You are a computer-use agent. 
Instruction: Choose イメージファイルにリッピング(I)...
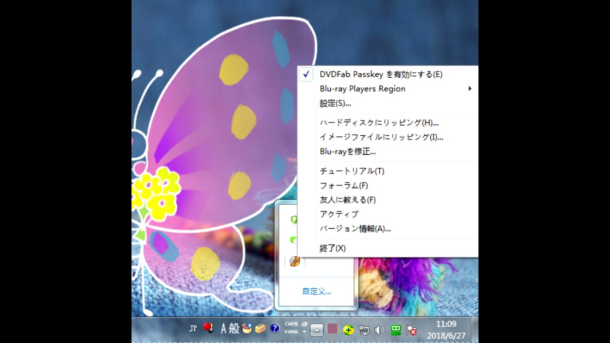[x=387, y=137]
